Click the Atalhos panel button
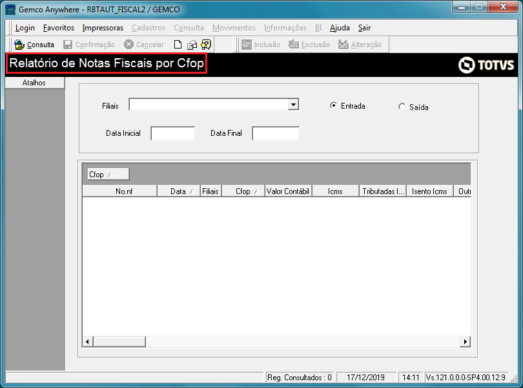 coord(34,83)
